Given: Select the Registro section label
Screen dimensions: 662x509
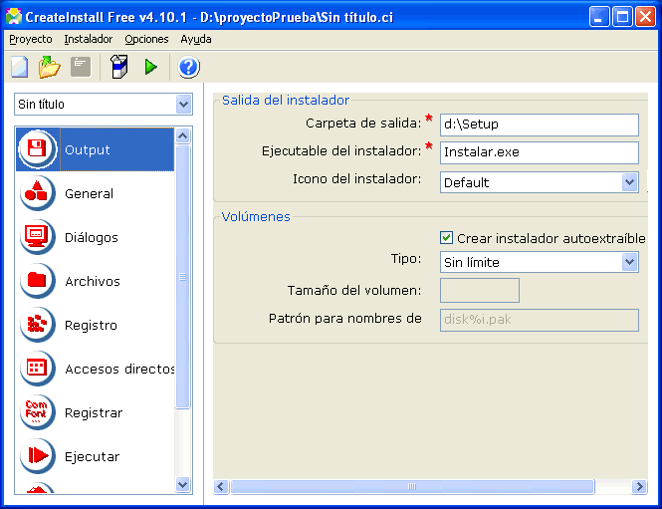Looking at the screenshot, I should [91, 326].
